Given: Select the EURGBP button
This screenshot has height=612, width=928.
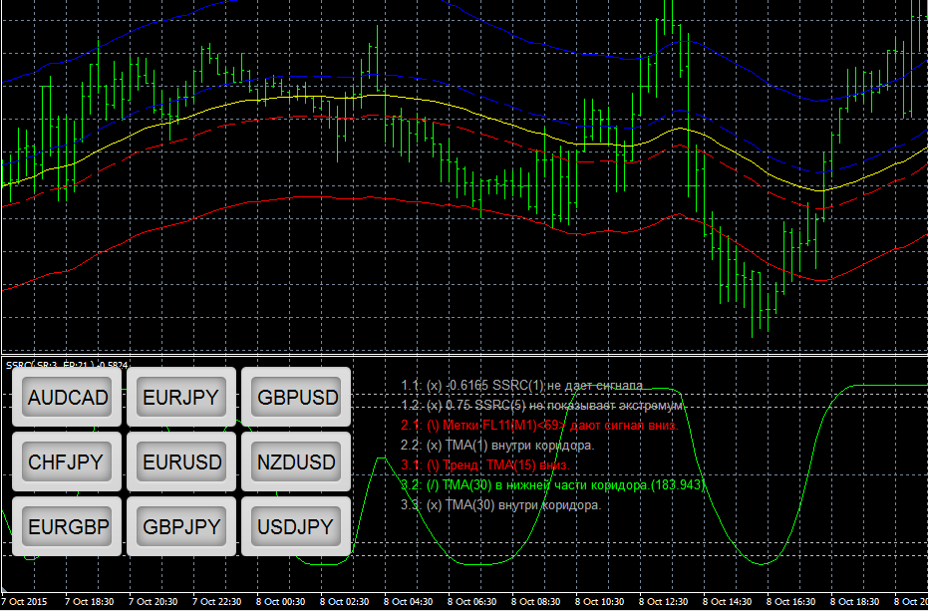Looking at the screenshot, I should [x=67, y=526].
